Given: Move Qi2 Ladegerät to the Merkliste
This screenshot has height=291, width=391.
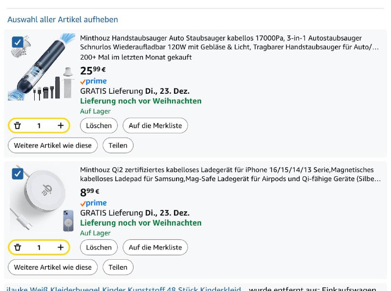Looking at the screenshot, I should coord(155,248).
